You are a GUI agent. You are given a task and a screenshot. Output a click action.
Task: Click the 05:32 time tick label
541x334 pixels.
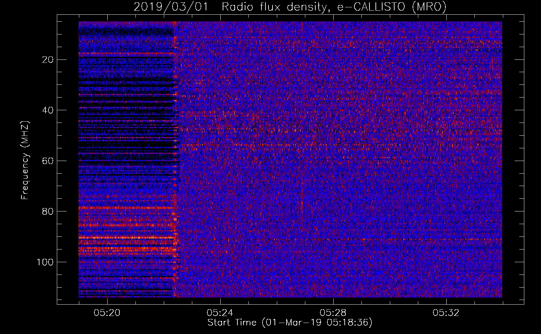pyautogui.click(x=446, y=313)
